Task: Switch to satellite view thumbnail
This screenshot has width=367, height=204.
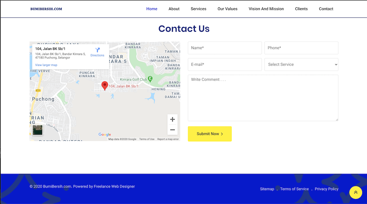Action: tap(37, 130)
